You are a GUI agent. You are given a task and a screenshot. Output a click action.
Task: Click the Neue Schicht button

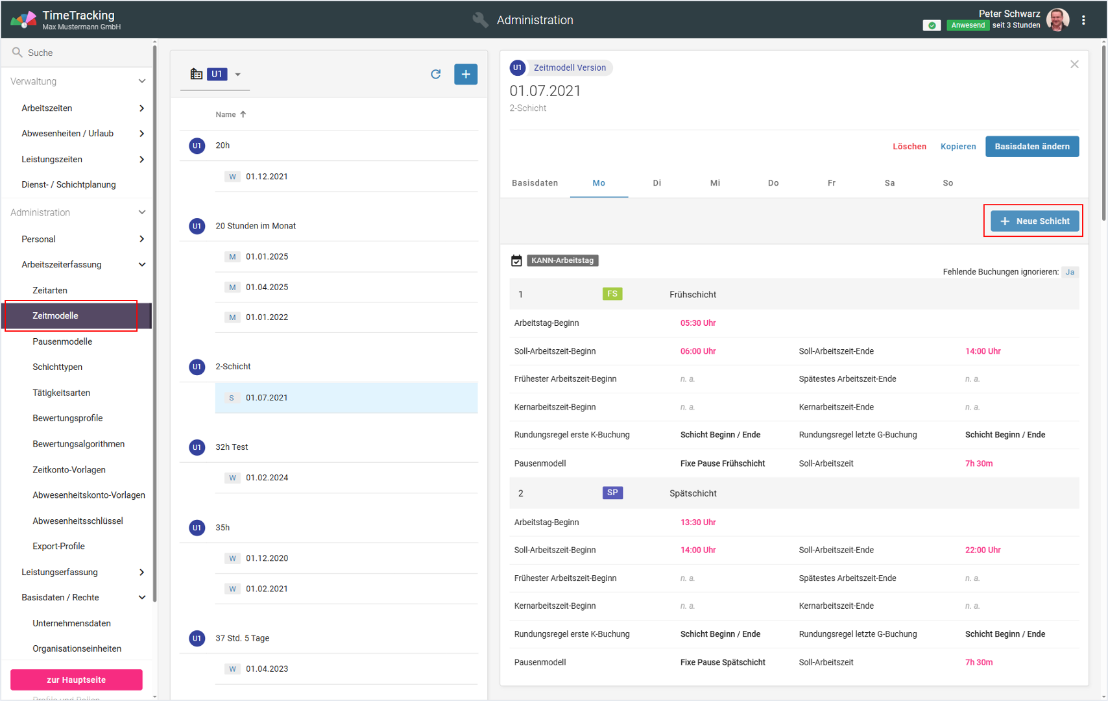point(1034,221)
